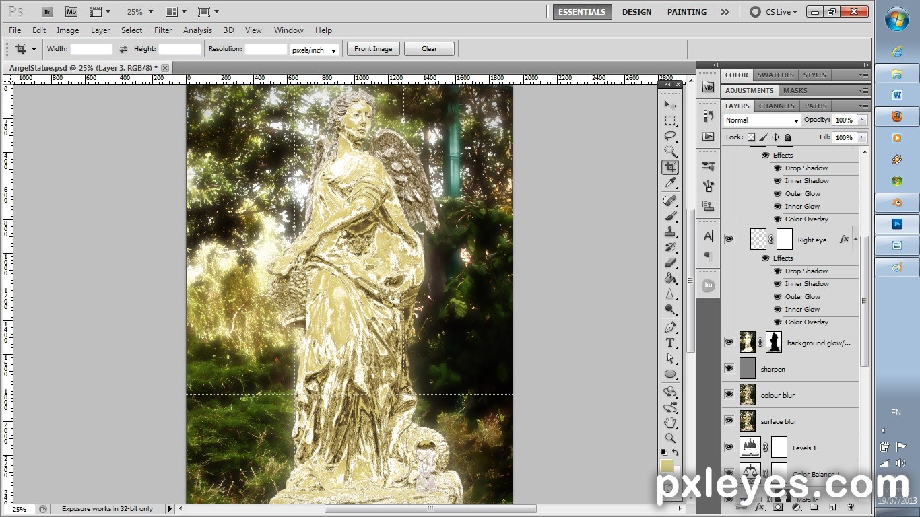Select the Hand tool
Image resolution: width=920 pixels, height=517 pixels.
click(x=670, y=423)
